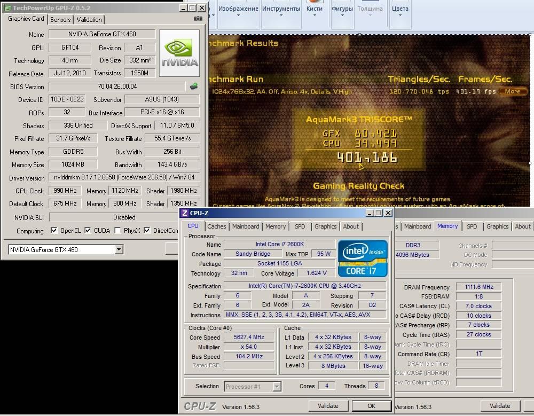The height and width of the screenshot is (416, 534).
Task: Toggle the PhysX checkbox
Action: click(x=117, y=230)
